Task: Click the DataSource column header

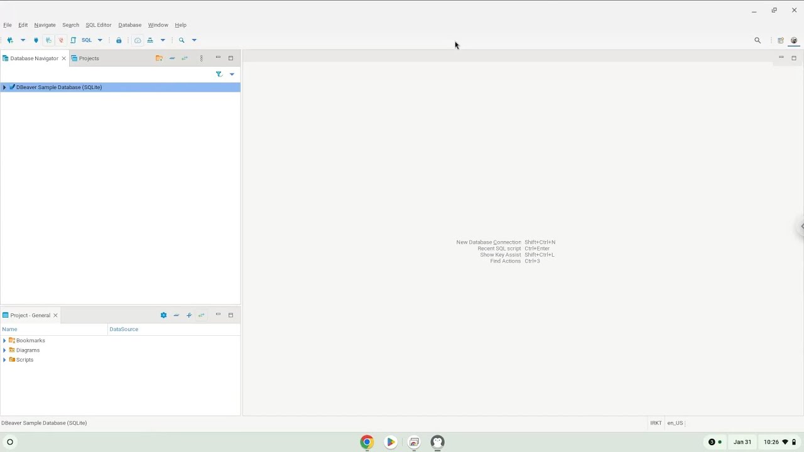Action: [x=174, y=329]
